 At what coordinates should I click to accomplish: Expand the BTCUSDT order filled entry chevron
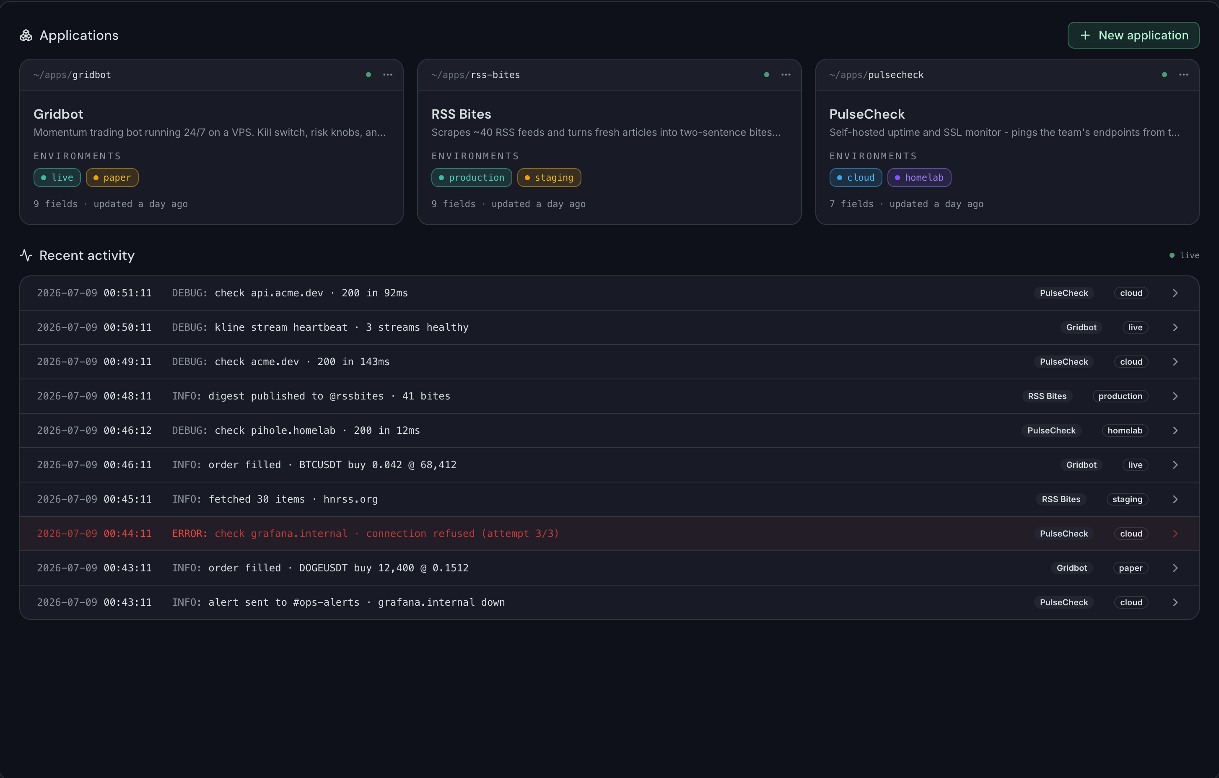[1175, 465]
